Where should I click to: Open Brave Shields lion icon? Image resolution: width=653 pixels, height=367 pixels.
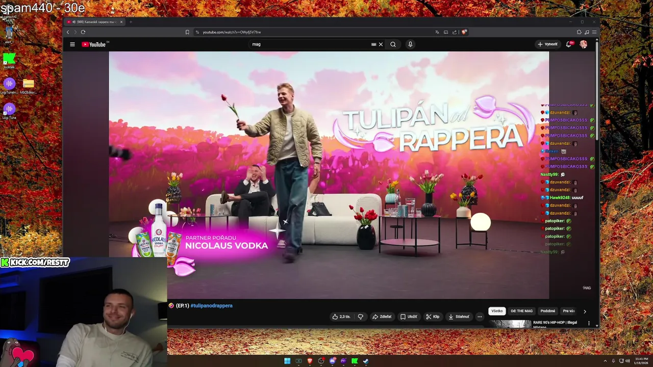click(x=464, y=32)
